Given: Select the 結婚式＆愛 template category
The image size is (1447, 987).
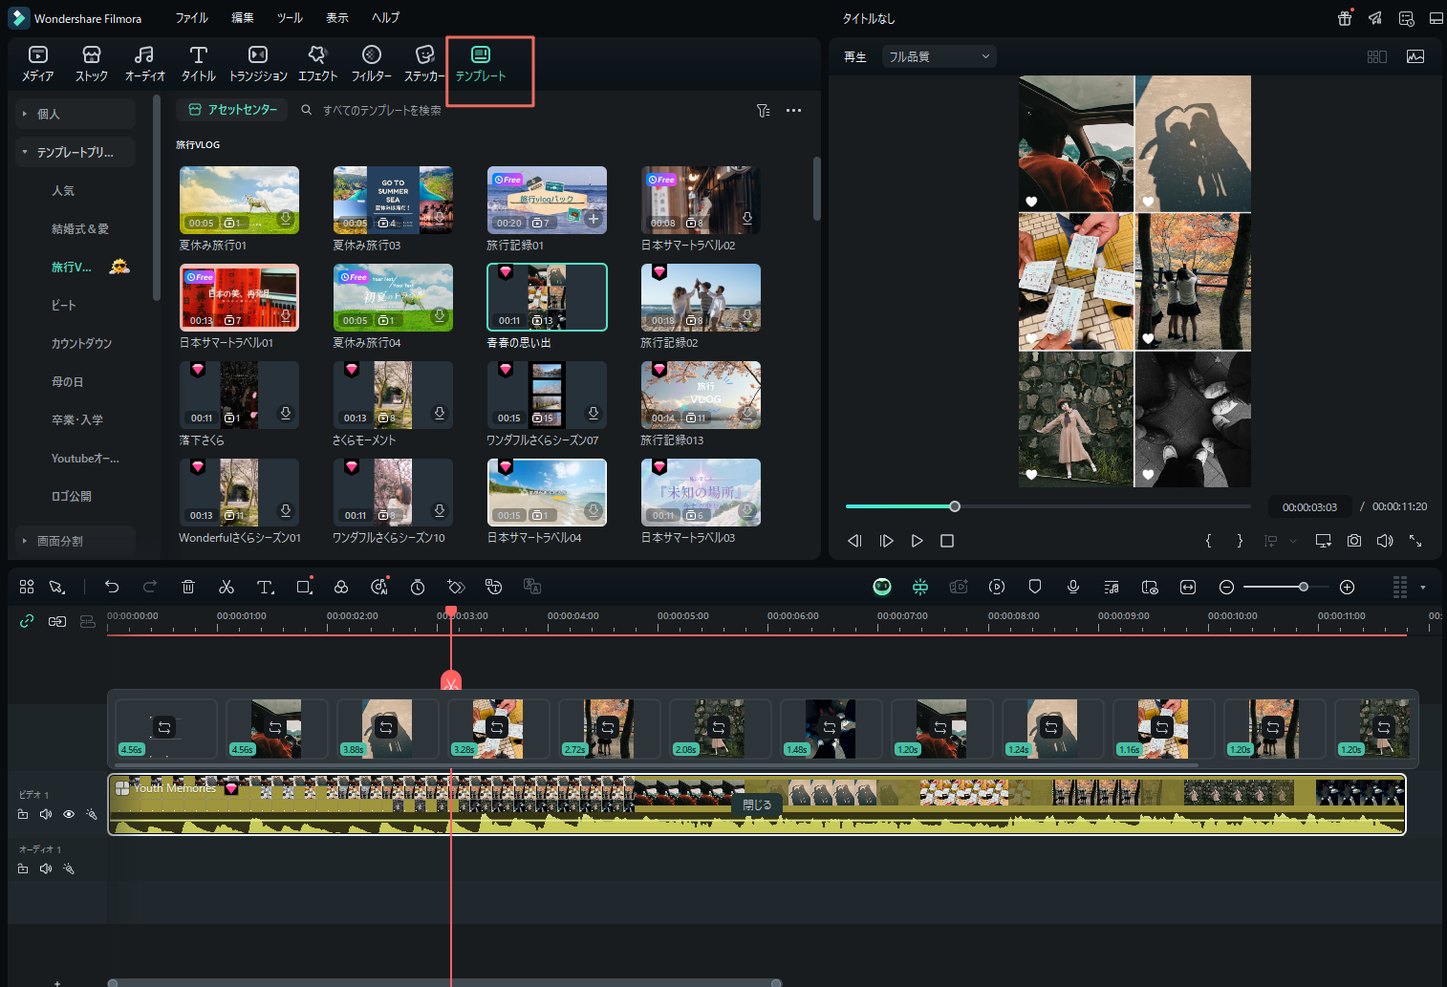Looking at the screenshot, I should pos(80,229).
